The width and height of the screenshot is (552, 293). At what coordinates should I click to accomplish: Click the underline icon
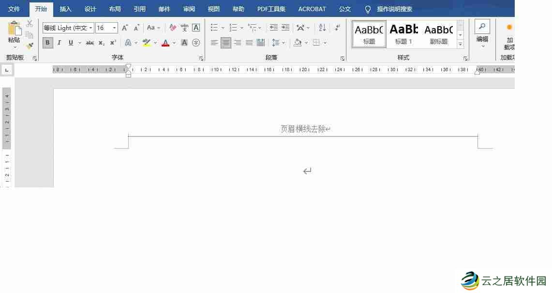point(71,43)
